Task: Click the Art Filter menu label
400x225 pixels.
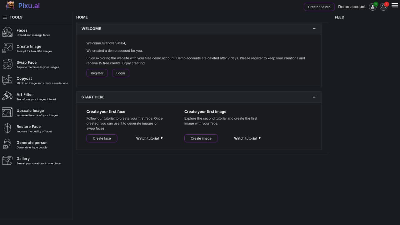Action: click(25, 94)
